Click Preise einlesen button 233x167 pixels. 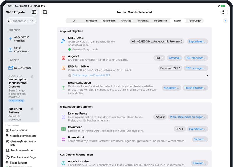pos(195,88)
